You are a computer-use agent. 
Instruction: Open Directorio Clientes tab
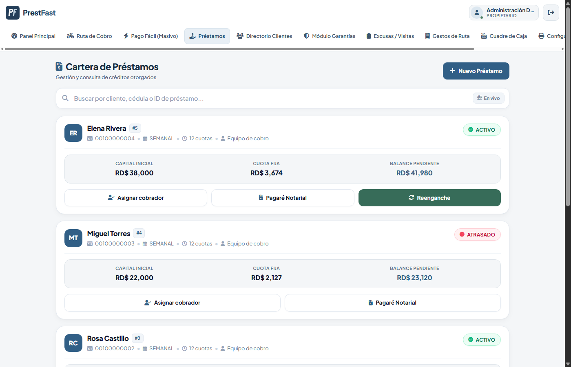[264, 36]
